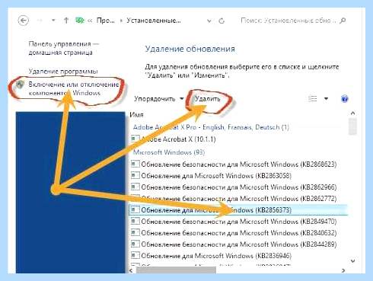This screenshot has height=281, width=373.
Task: Click the vertical scrollbar thumb
Action: point(352,126)
